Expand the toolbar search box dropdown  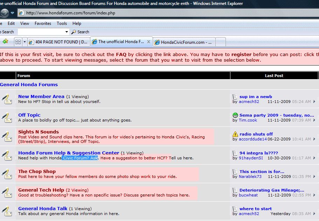(x=67, y=32)
